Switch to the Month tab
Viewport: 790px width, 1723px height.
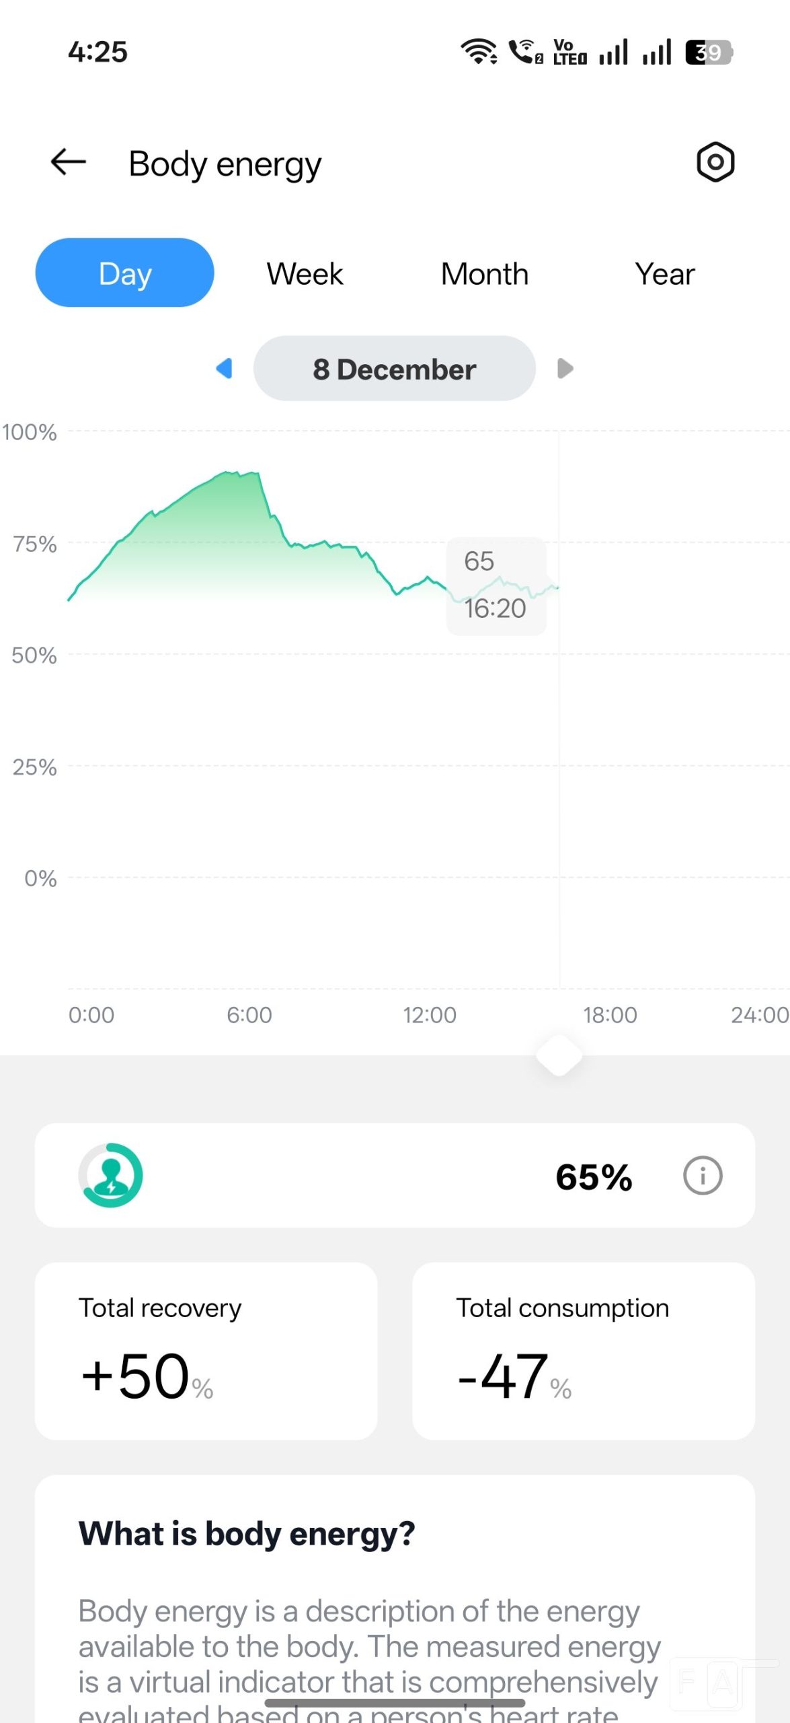coord(484,274)
